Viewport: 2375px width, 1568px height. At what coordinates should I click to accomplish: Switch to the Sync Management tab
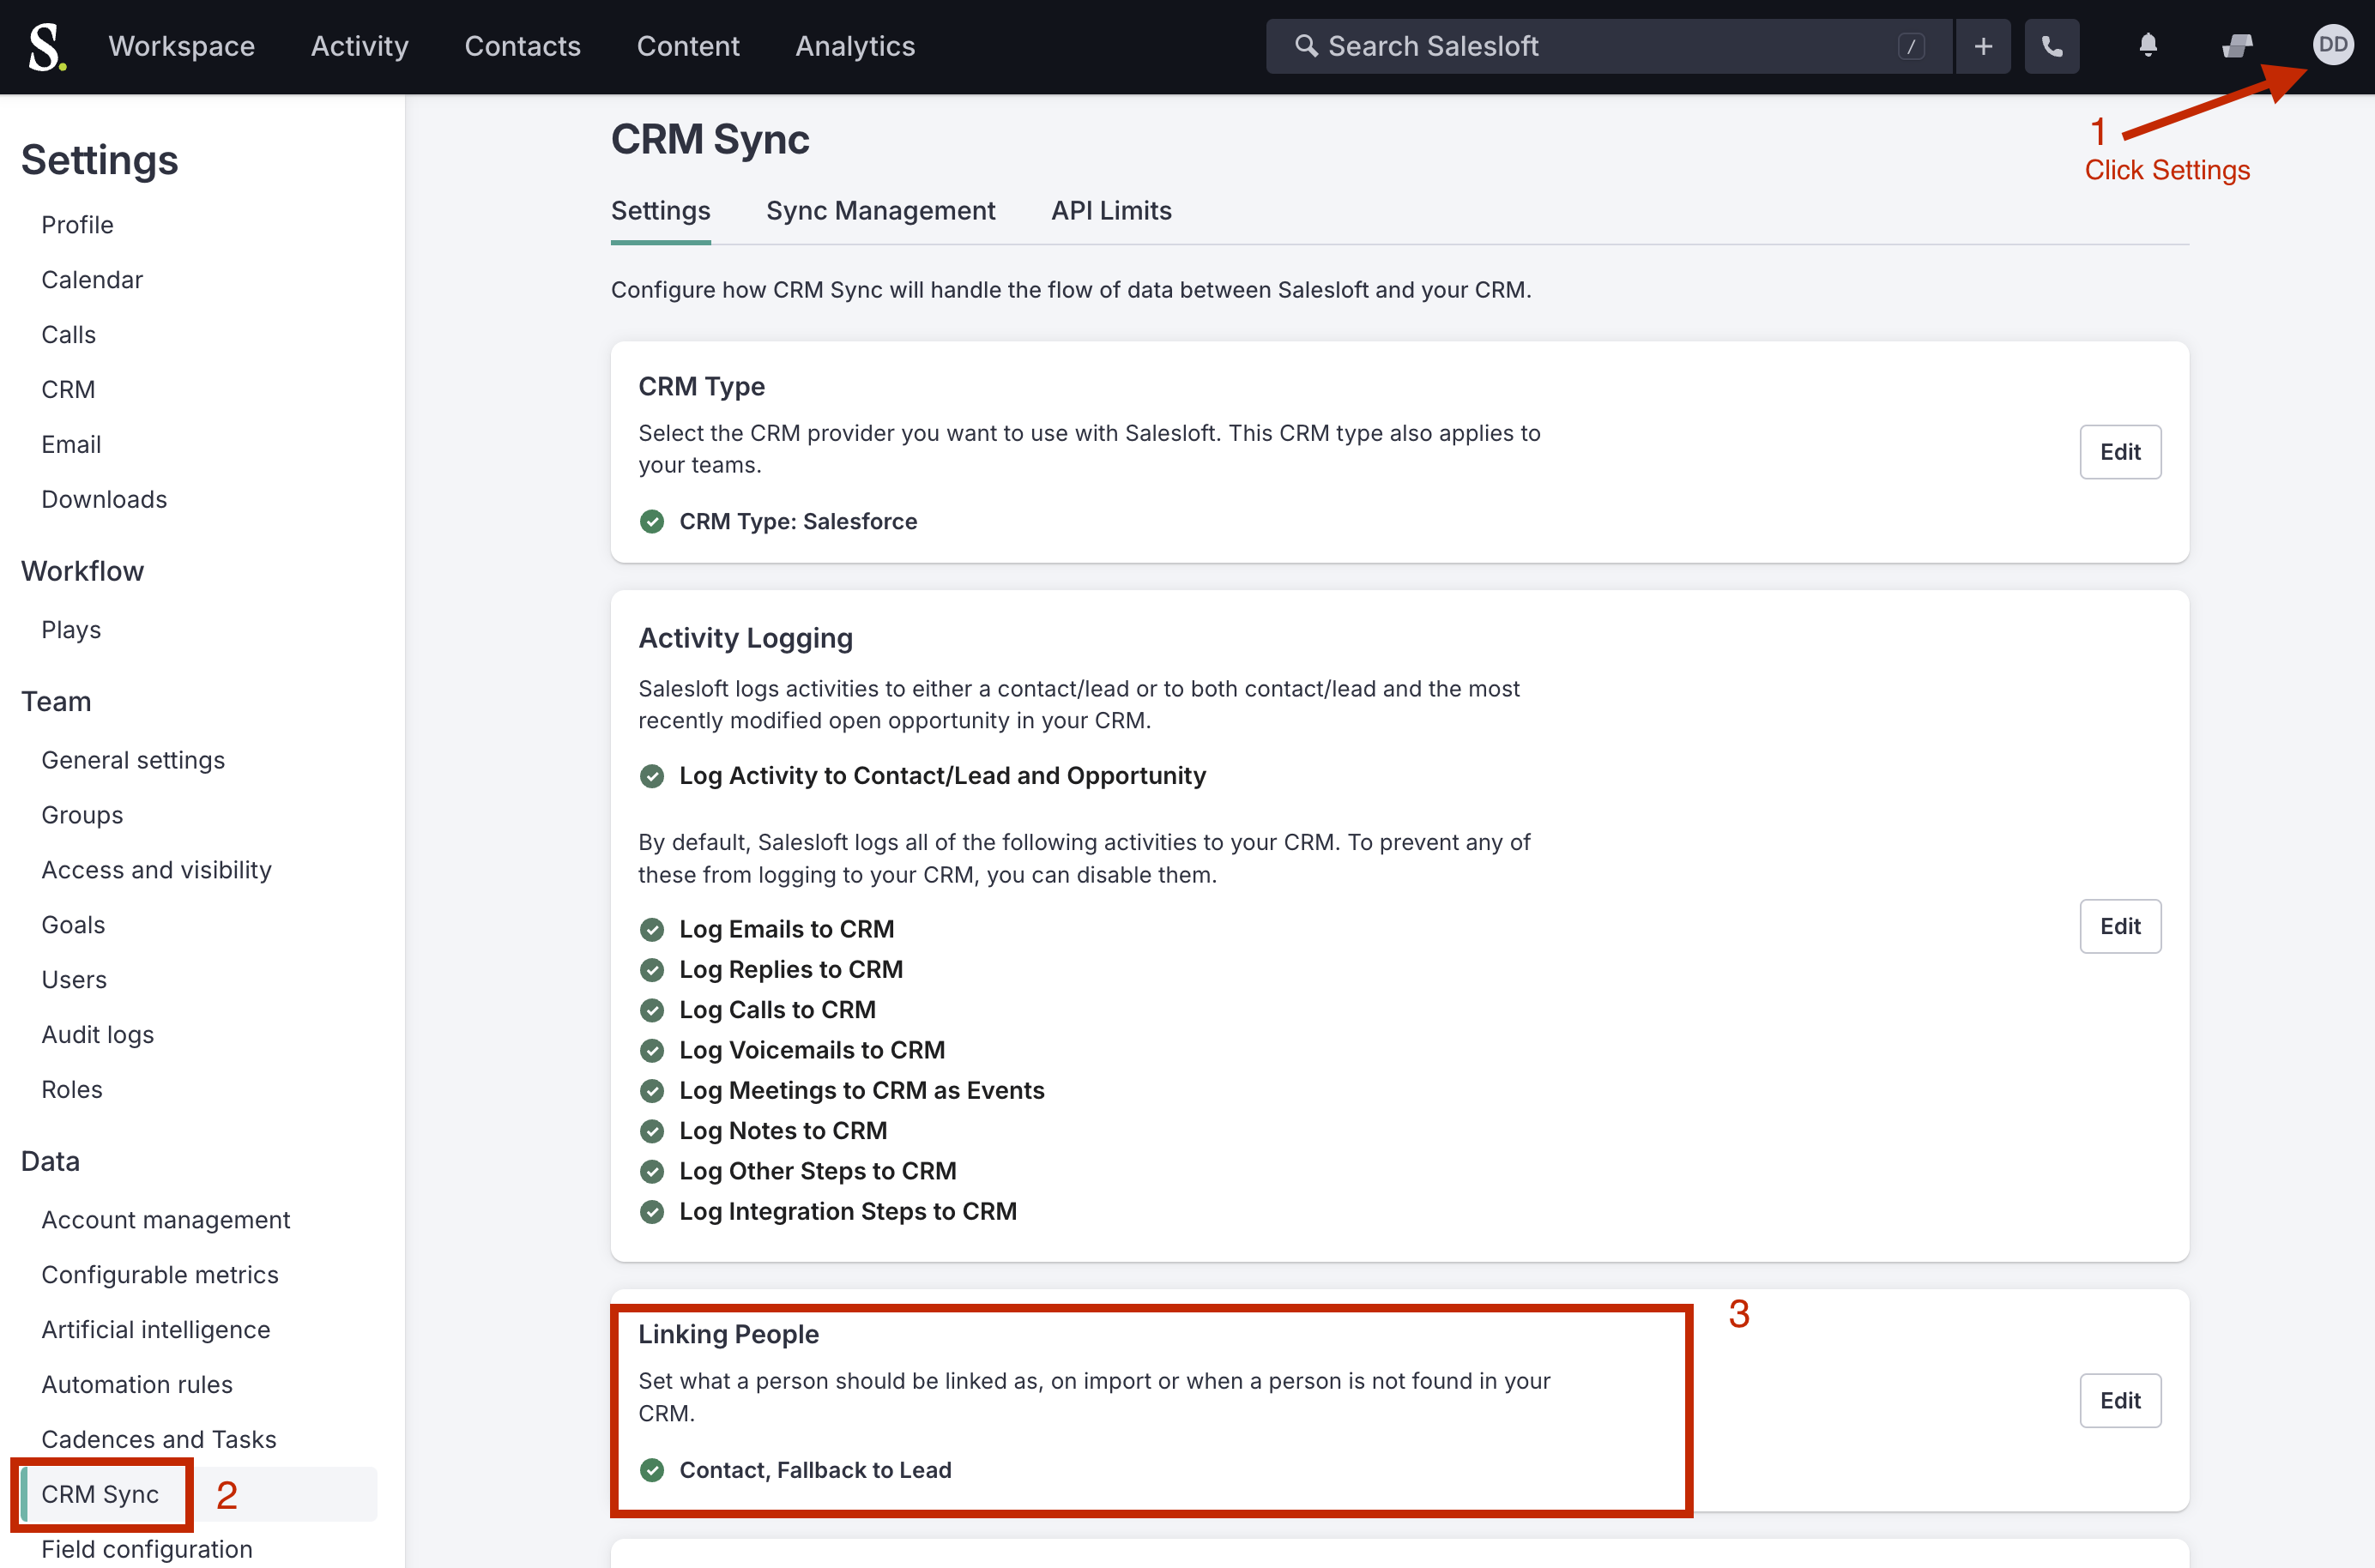[881, 211]
